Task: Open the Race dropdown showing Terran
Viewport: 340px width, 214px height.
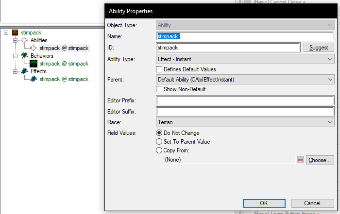Action: [x=245, y=122]
